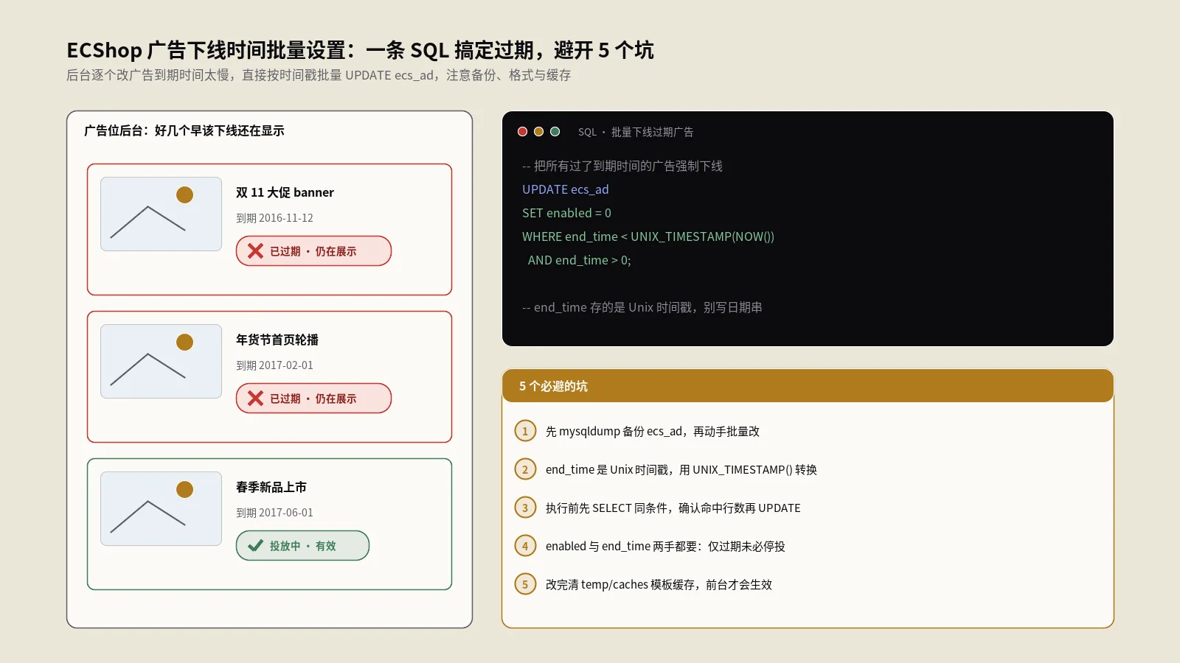Viewport: 1180px width, 663px height.
Task: Click the comment -- 把所有过了到期时间的广告强制下线
Action: point(622,166)
